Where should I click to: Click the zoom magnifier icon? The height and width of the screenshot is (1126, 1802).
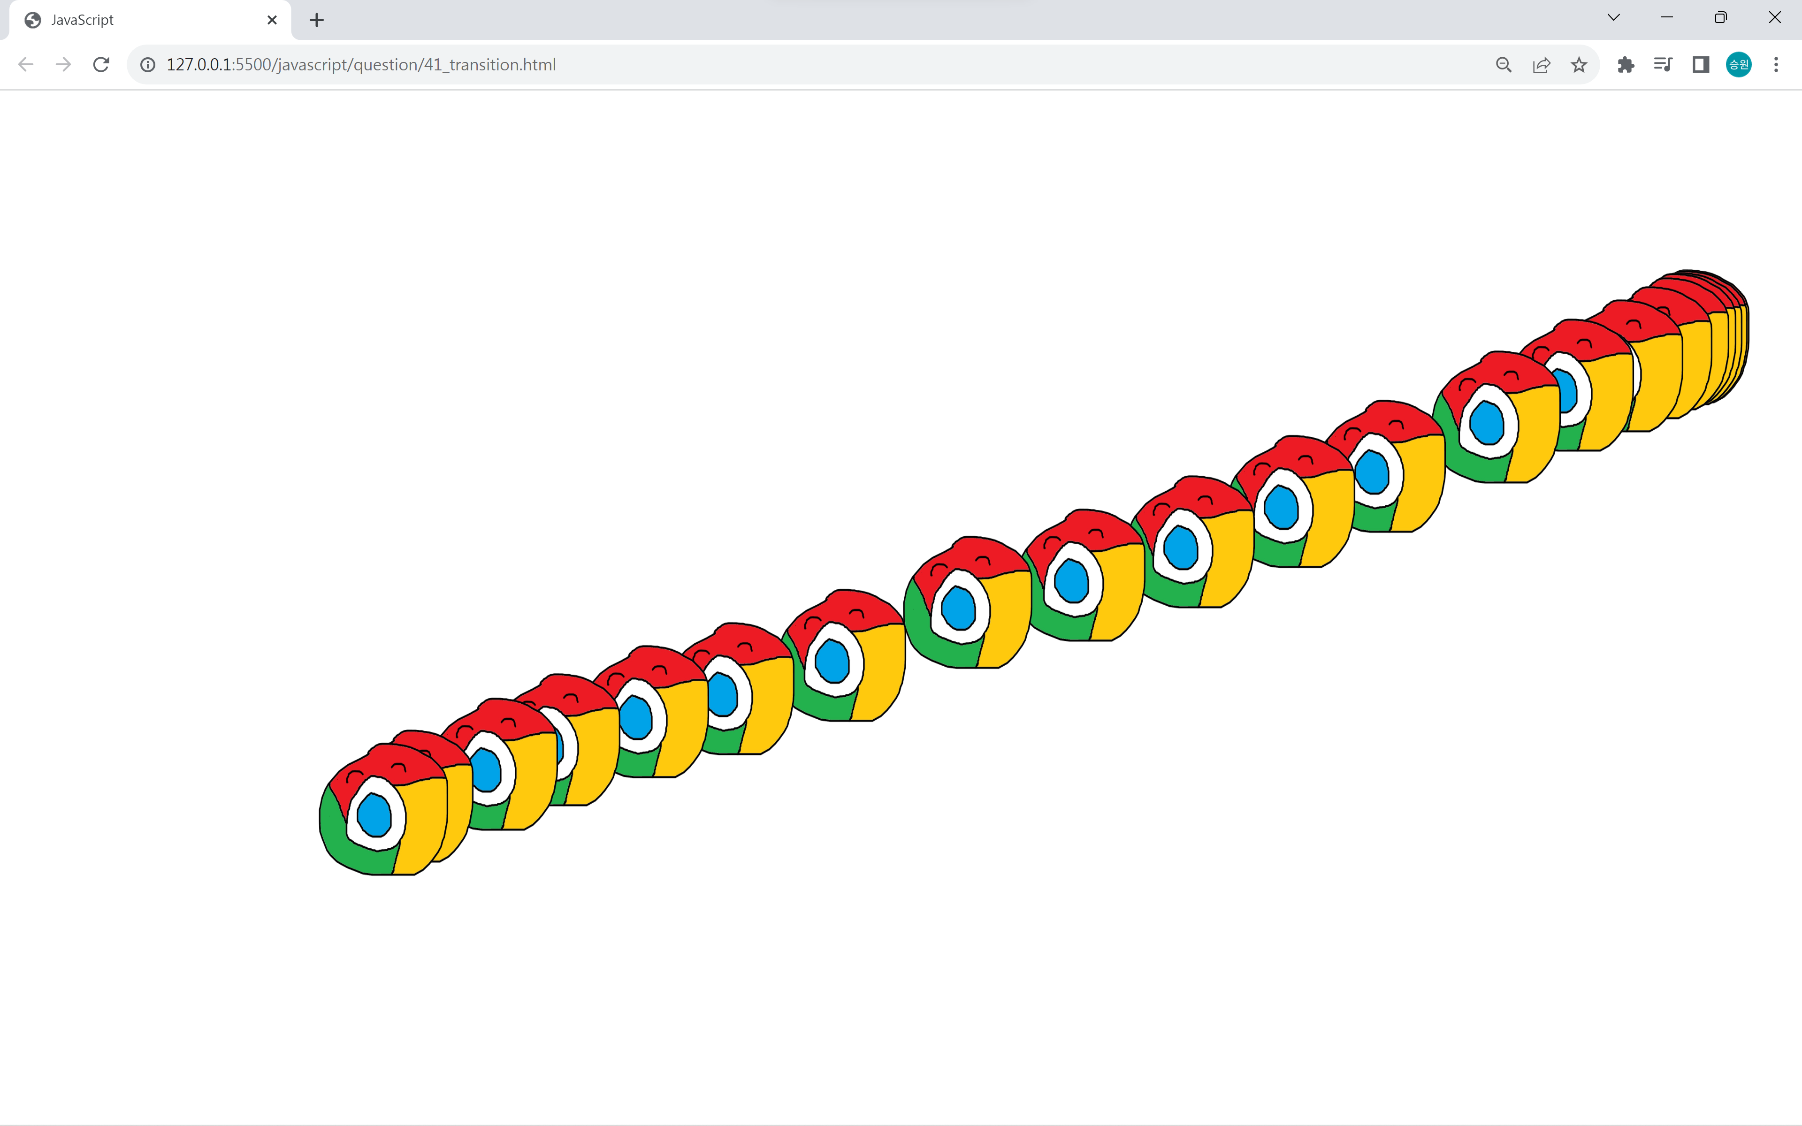coord(1504,65)
